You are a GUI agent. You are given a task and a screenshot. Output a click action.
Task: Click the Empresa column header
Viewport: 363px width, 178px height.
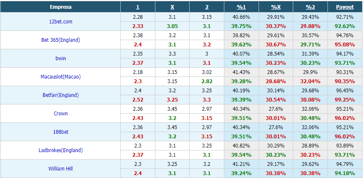point(61,7)
